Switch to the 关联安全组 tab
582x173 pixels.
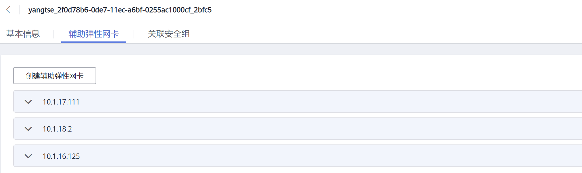(x=169, y=34)
